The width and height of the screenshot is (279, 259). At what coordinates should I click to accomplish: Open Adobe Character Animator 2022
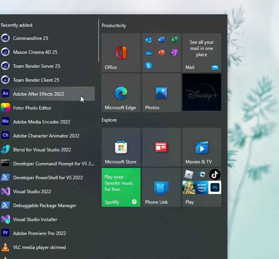pyautogui.click(x=47, y=136)
